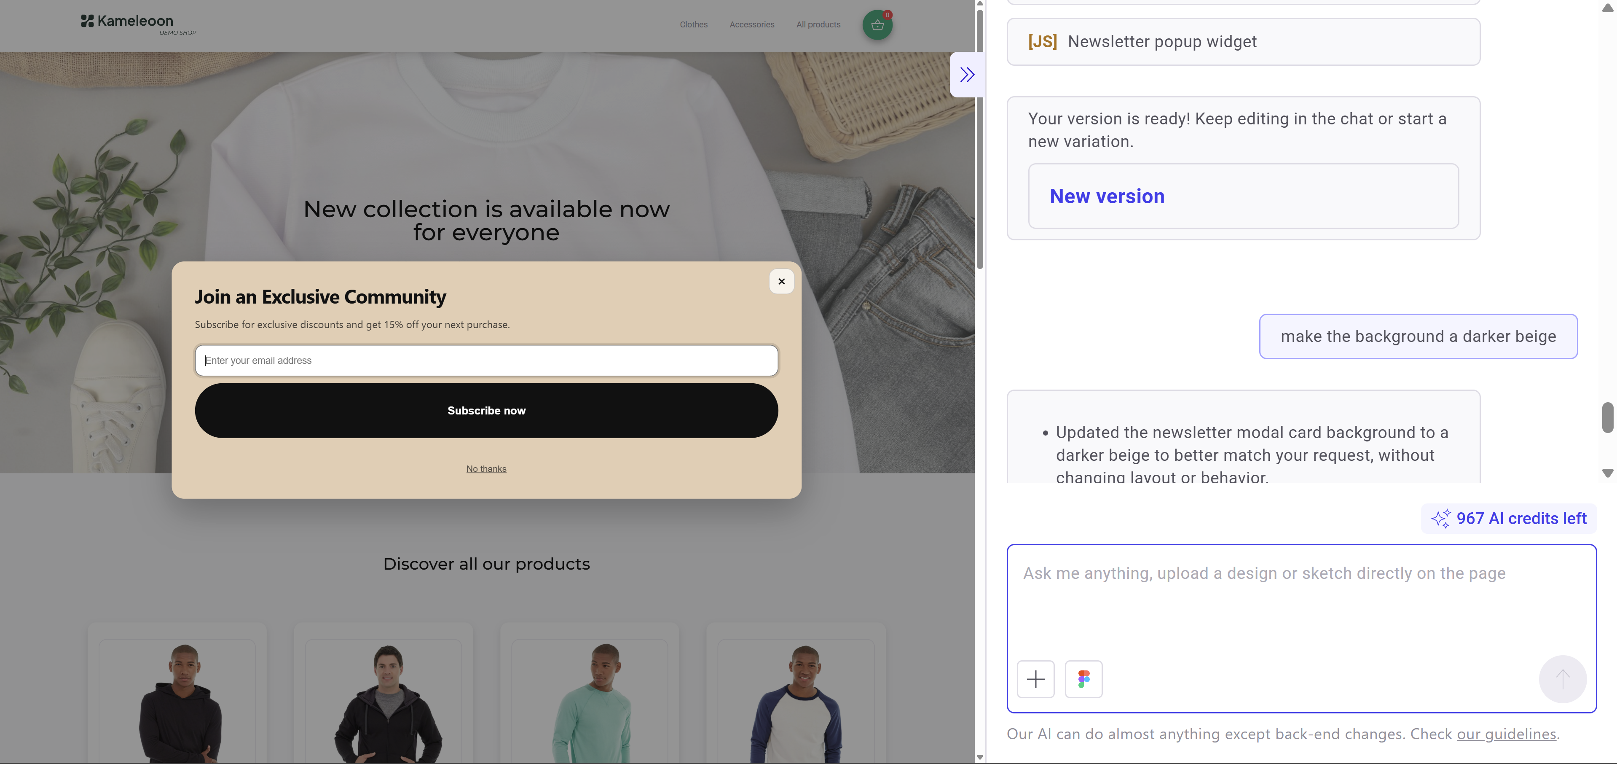Open the Figma import button
Screen dimensions: 1617x764
1083,679
